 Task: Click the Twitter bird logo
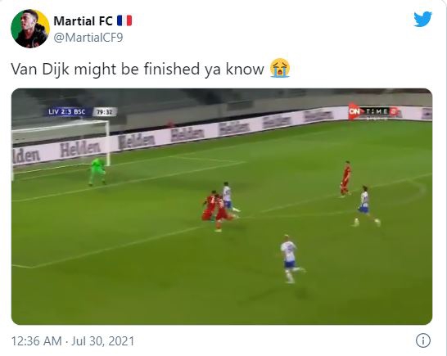pos(422,19)
